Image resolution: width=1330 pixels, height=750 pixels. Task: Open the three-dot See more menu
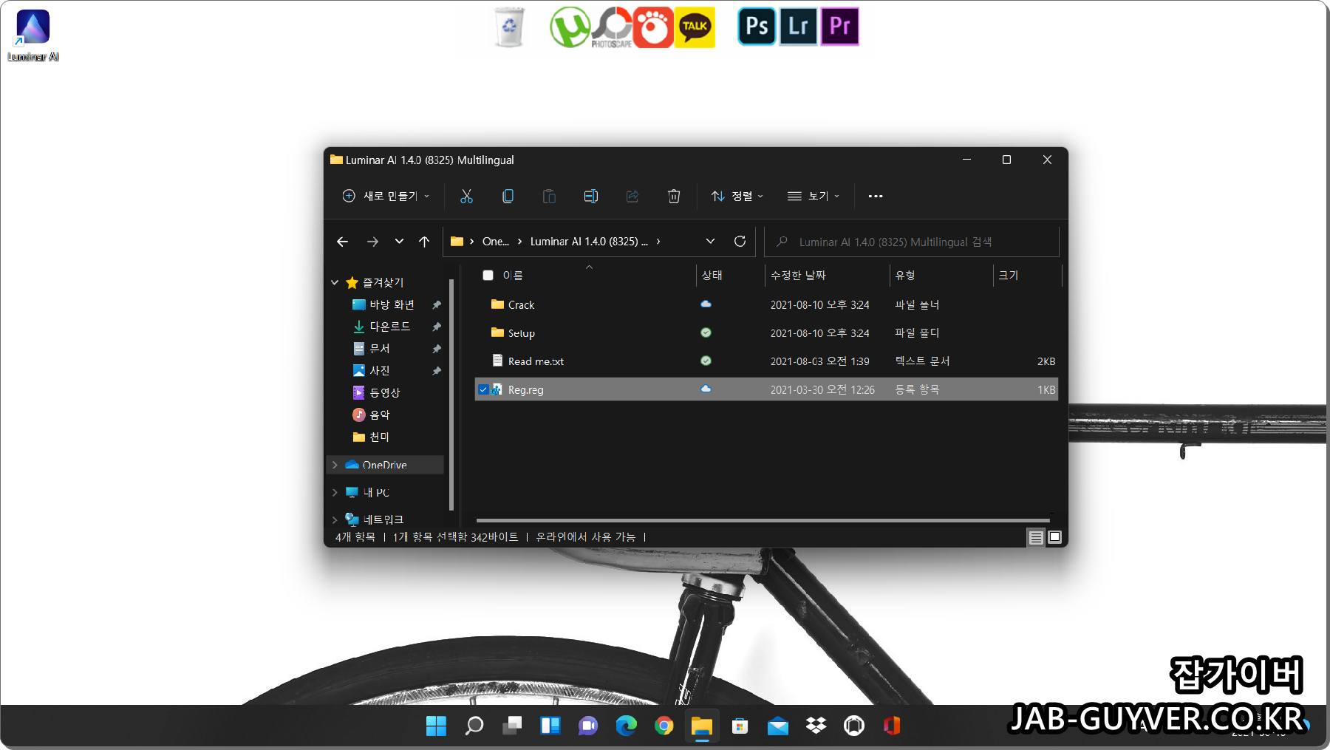point(876,196)
